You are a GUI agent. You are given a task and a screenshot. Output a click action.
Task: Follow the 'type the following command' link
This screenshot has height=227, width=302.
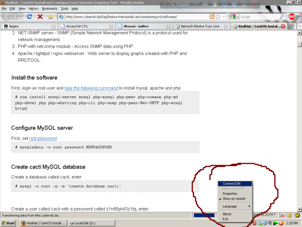pos(91,88)
